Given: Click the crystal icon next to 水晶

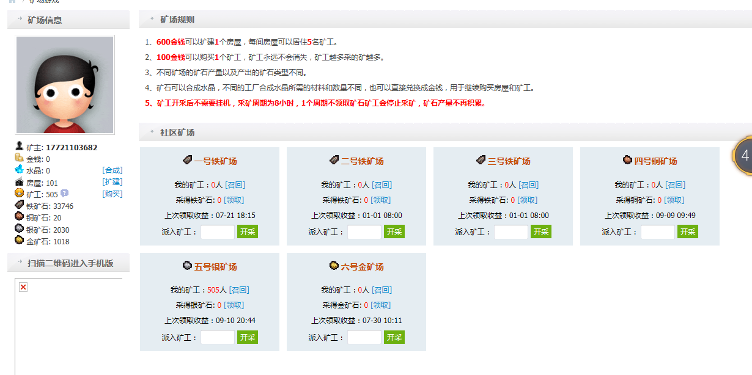Looking at the screenshot, I should (x=20, y=170).
